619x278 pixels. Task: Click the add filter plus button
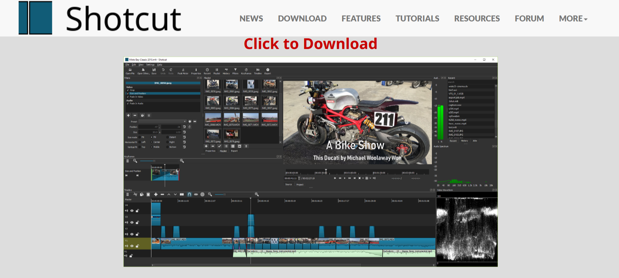[128, 115]
